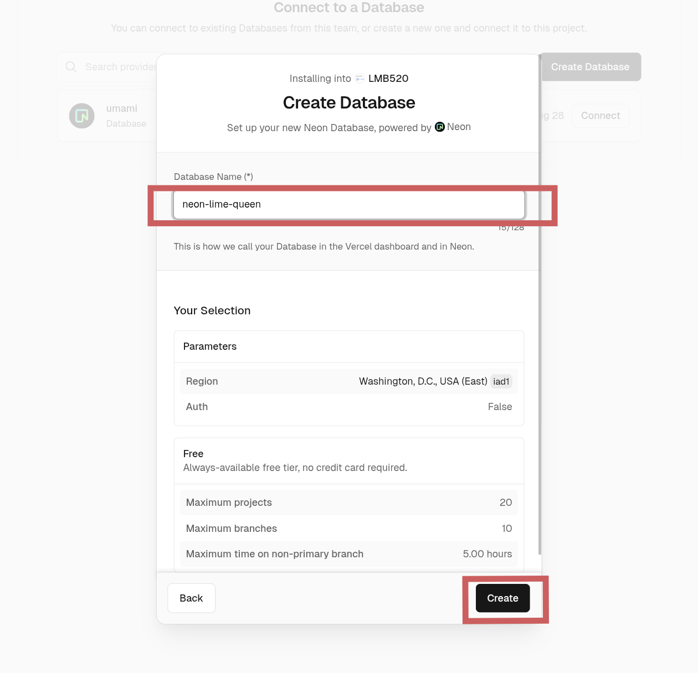Image resolution: width=698 pixels, height=673 pixels.
Task: Click the umami database name
Action: pos(122,108)
